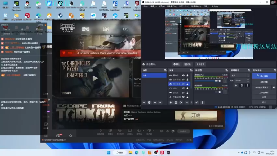Add a new source in OBS Sources panel

170,102
